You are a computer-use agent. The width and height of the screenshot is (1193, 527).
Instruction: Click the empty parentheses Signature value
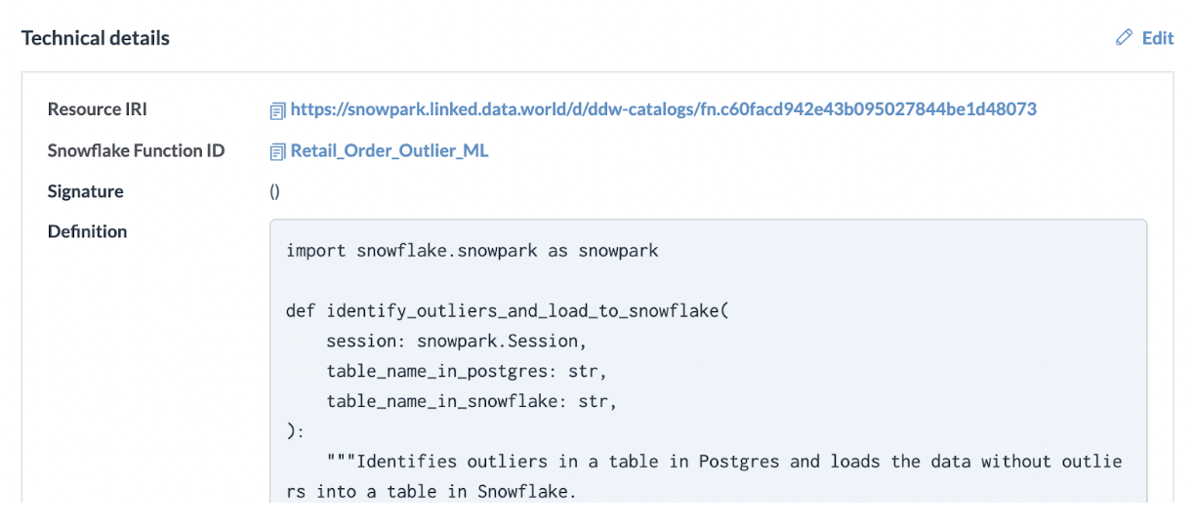275,191
